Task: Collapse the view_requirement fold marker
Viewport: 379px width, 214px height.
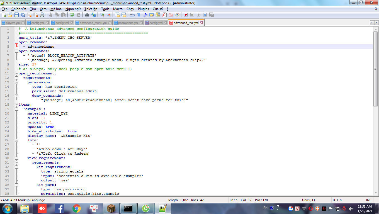Action: click(16, 158)
